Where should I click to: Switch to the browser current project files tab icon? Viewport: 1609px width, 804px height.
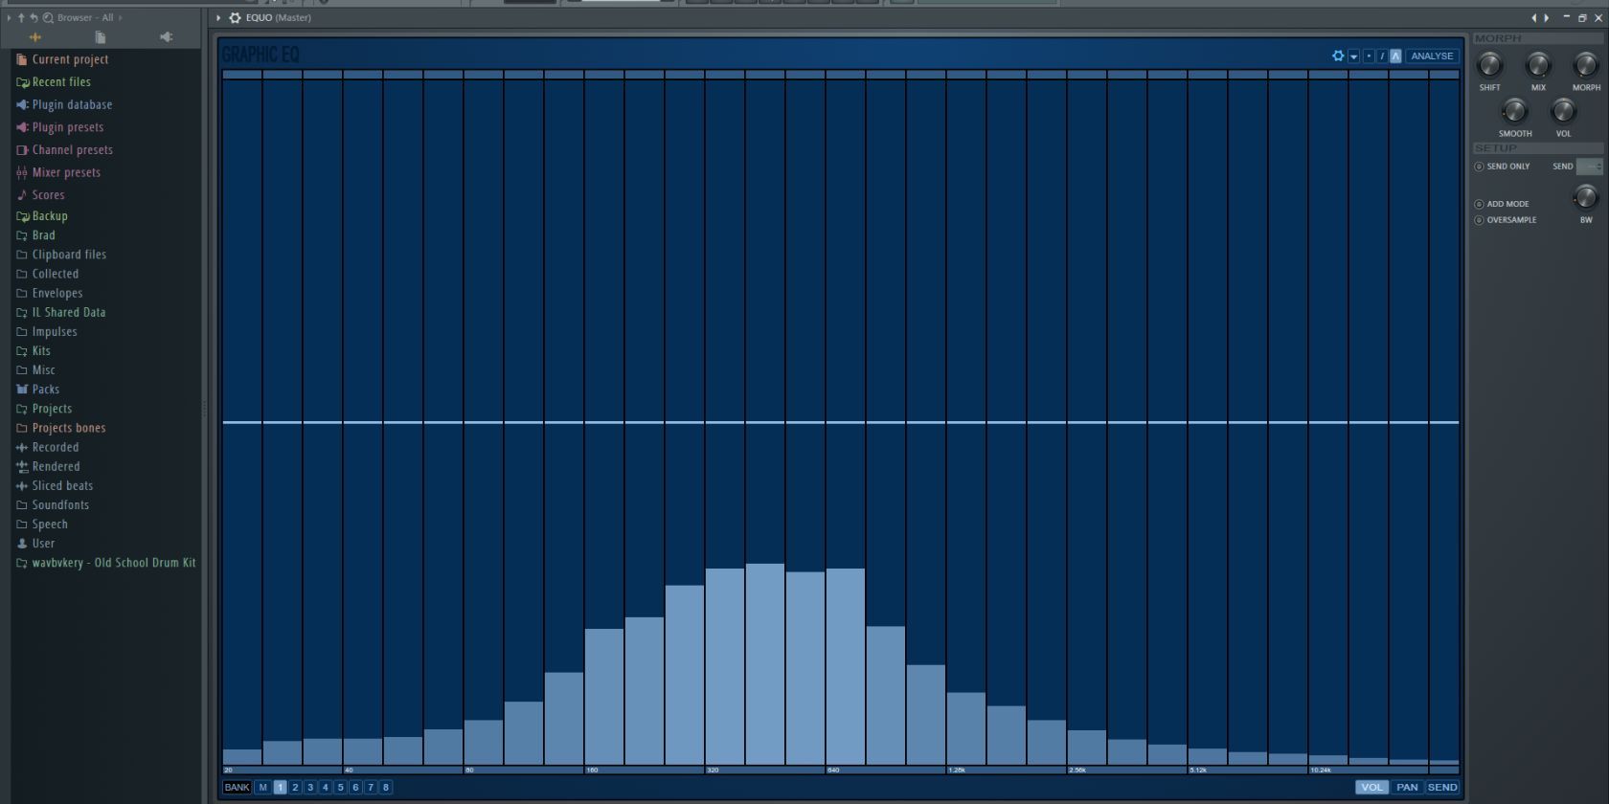(x=100, y=37)
